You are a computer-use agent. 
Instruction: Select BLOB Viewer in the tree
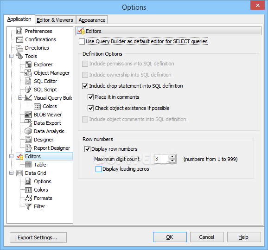click(48, 115)
